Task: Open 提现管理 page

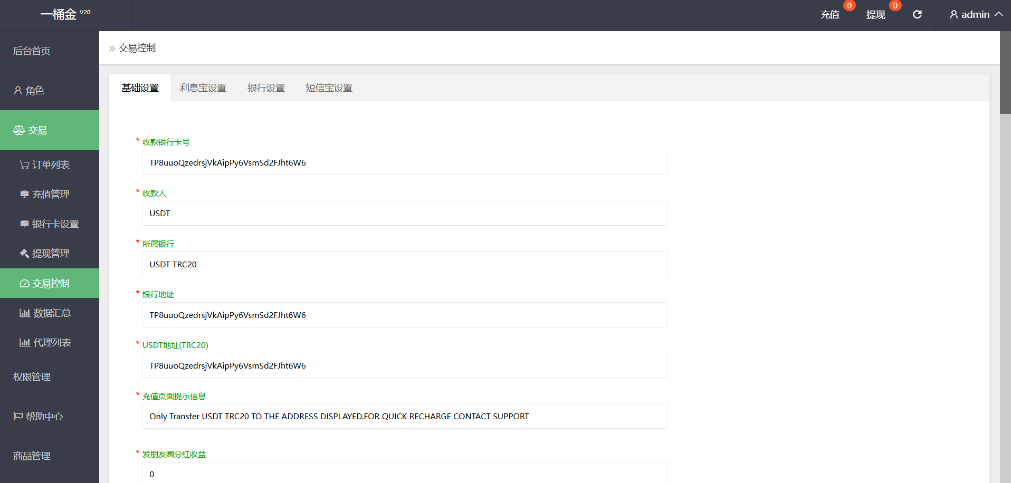Action: (50, 254)
